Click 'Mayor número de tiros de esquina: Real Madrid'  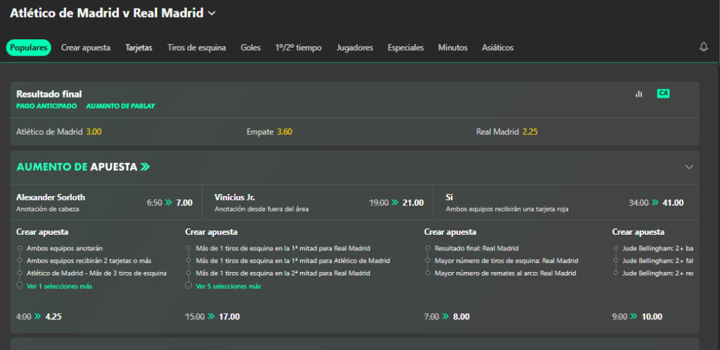(506, 261)
